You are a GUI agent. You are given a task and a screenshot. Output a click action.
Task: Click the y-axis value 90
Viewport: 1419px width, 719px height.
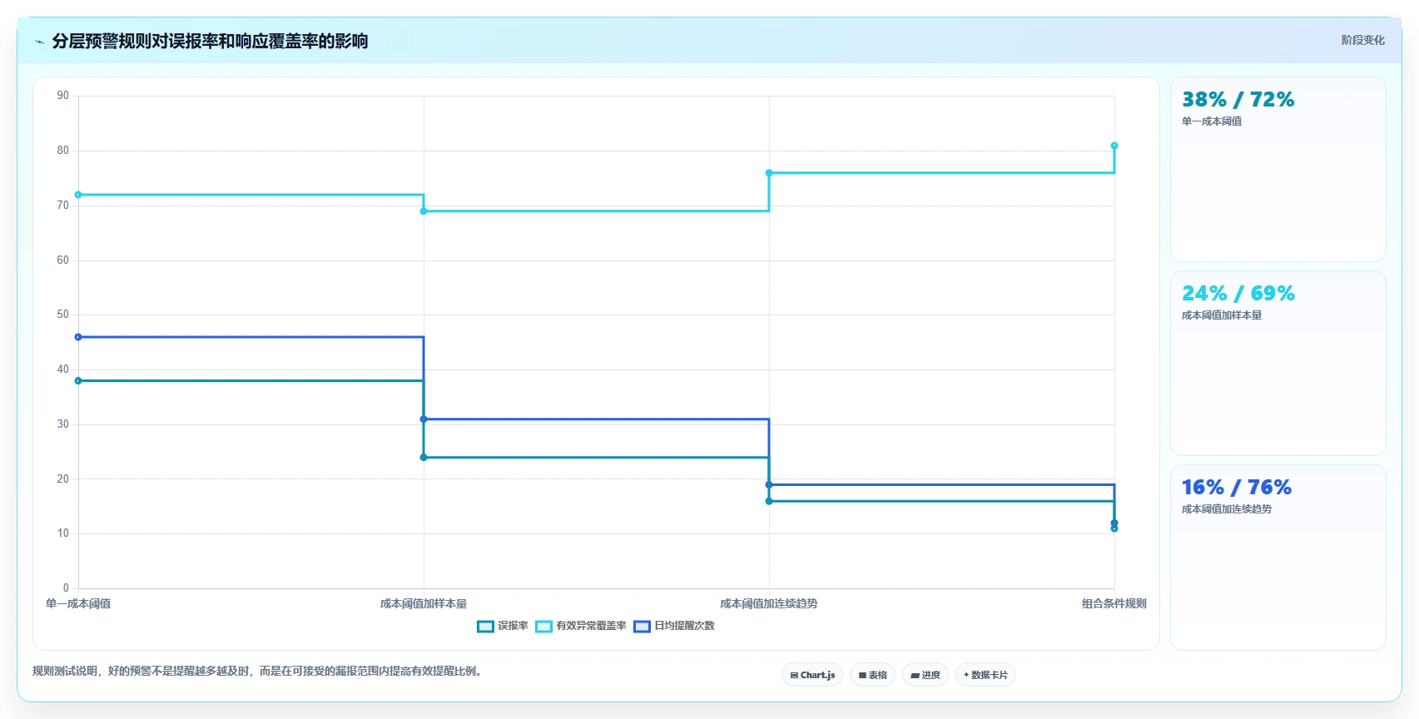point(63,96)
